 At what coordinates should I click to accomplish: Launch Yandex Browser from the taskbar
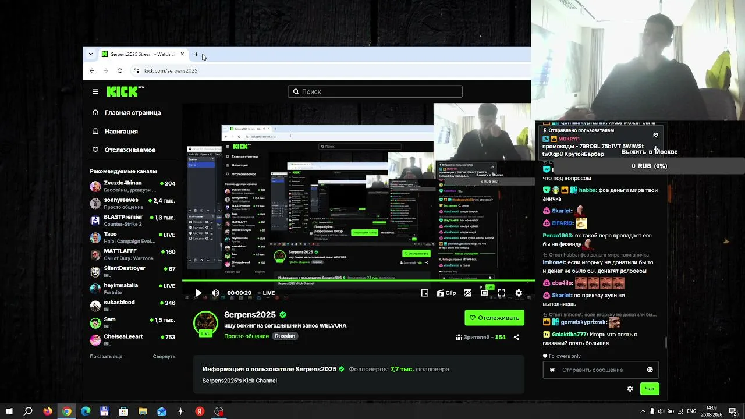click(x=200, y=411)
